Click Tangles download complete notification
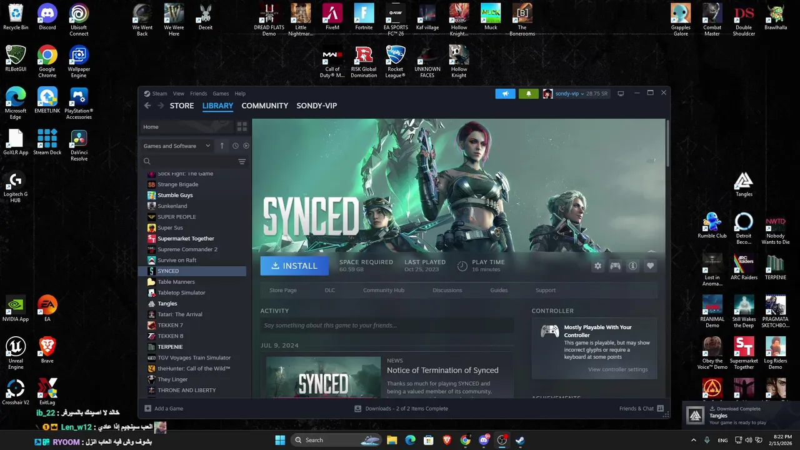This screenshot has height=450, width=800. pos(741,416)
